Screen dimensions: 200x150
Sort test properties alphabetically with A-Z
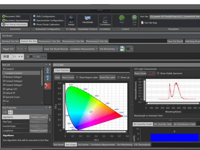click(x=10, y=112)
